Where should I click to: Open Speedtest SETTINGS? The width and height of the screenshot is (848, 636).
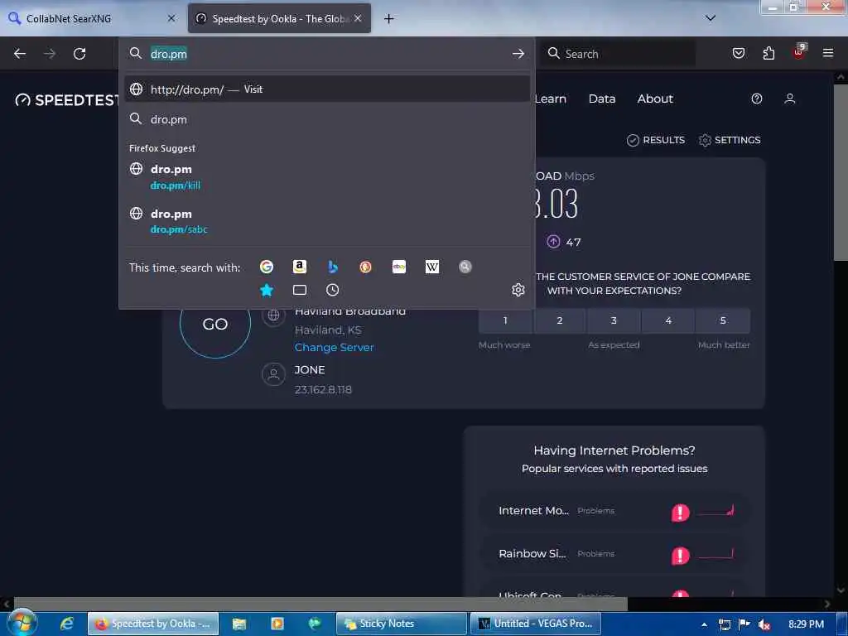tap(730, 140)
